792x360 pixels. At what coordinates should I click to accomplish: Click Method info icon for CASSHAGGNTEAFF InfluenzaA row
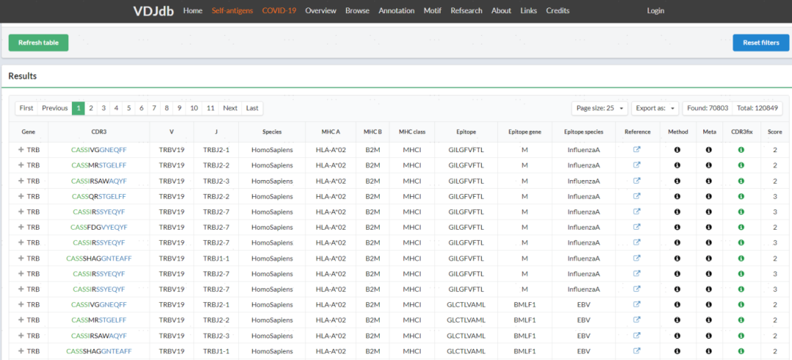click(678, 258)
